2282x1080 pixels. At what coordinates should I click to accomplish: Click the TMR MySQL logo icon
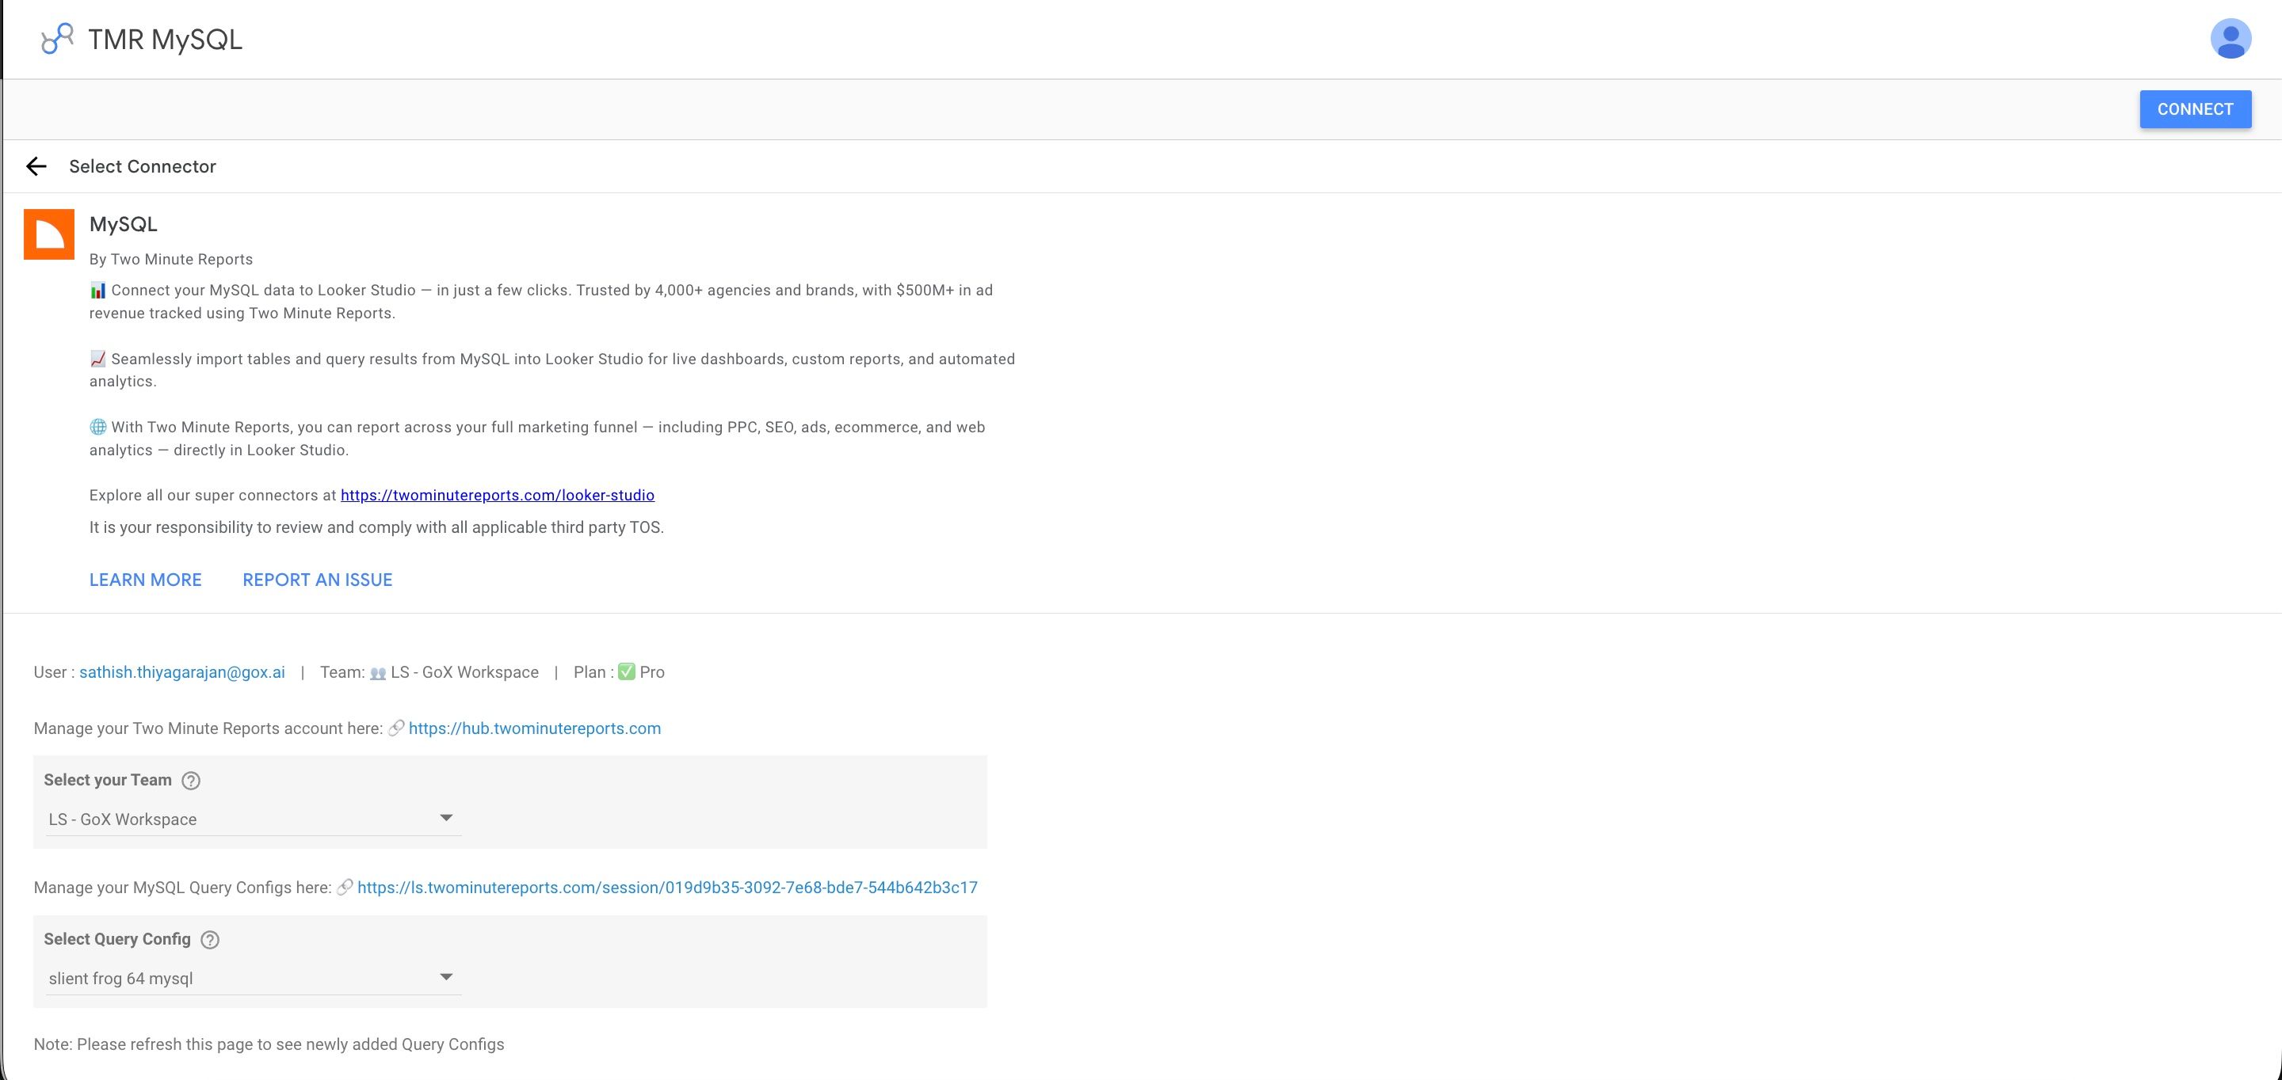55,38
